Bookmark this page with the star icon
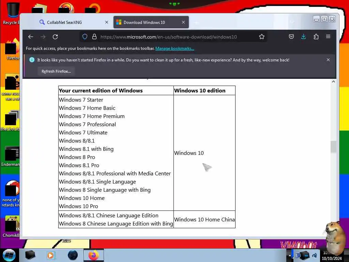Screen dimensions: 349x262 click(x=262, y=37)
